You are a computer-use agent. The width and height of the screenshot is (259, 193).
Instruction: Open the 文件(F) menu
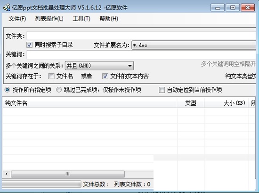(x=17, y=19)
